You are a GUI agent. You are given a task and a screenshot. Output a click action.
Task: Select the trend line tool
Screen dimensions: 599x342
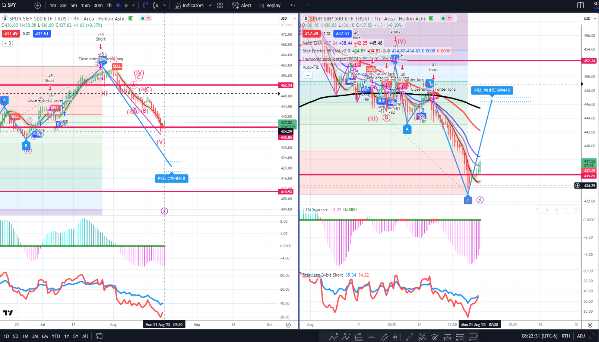click(x=409, y=337)
